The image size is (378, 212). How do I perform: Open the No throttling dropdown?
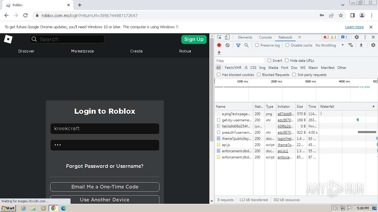[x=330, y=45]
